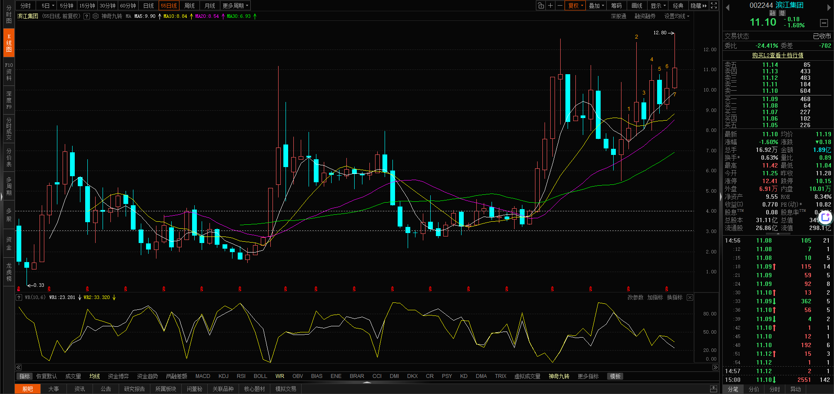834x394 pixels.
Task: Open the indicator settings gear icon
Action: pyautogui.click(x=96, y=16)
